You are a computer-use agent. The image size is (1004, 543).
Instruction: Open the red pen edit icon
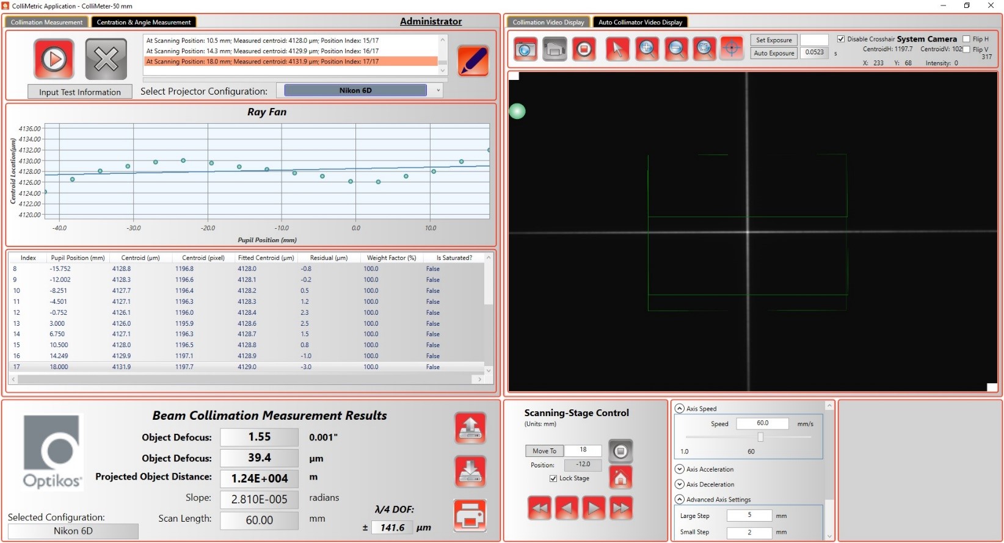pos(473,61)
